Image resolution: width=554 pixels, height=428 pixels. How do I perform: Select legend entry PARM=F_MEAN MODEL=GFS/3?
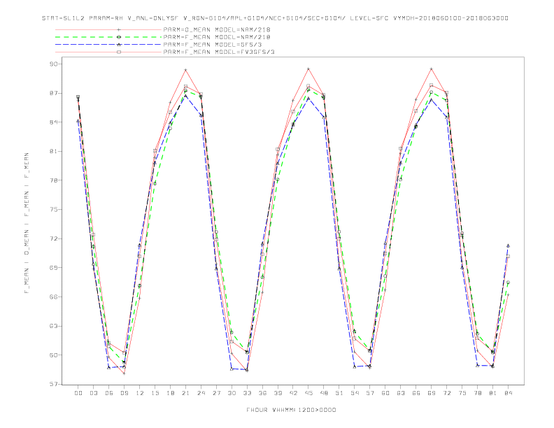tap(213, 45)
